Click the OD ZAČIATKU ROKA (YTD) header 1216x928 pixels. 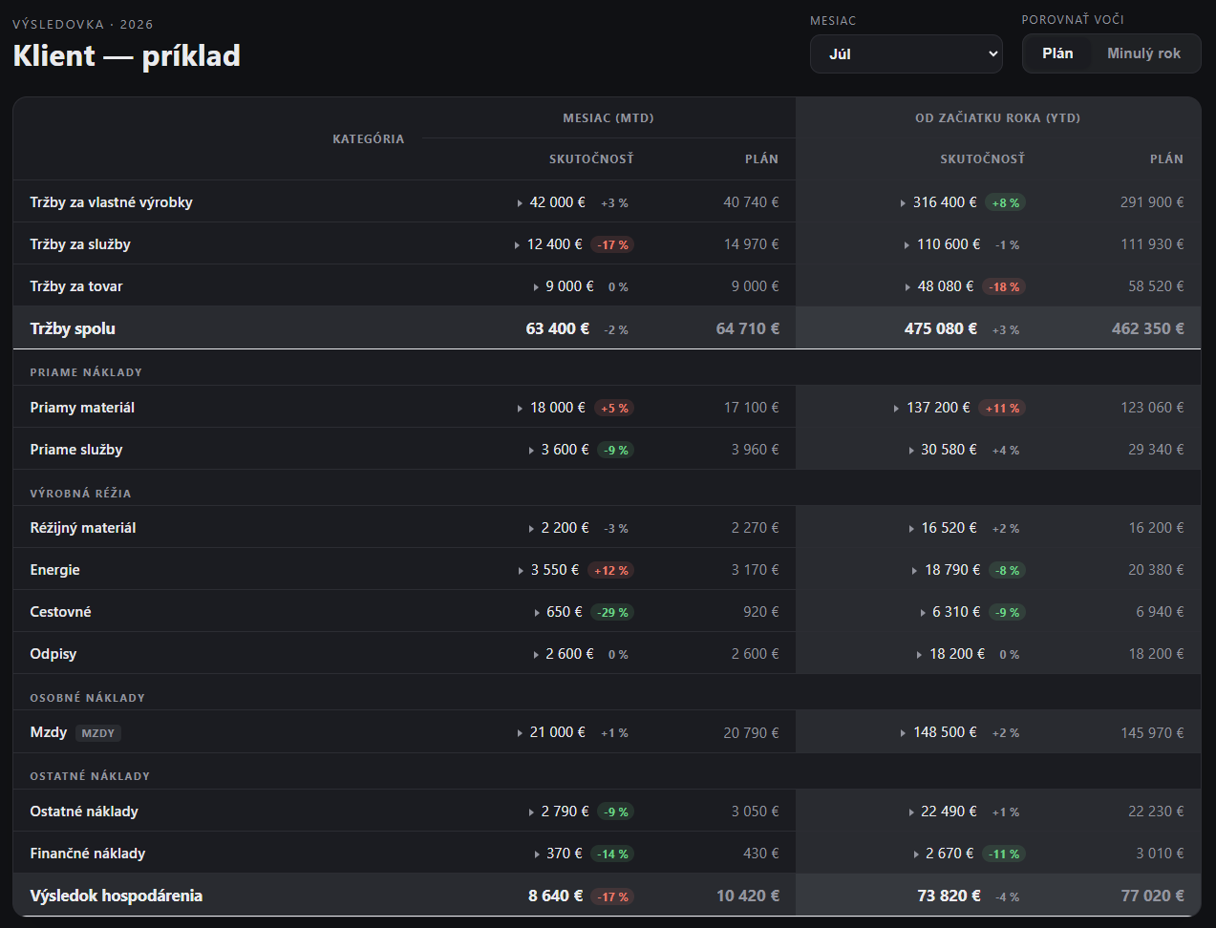(x=997, y=117)
